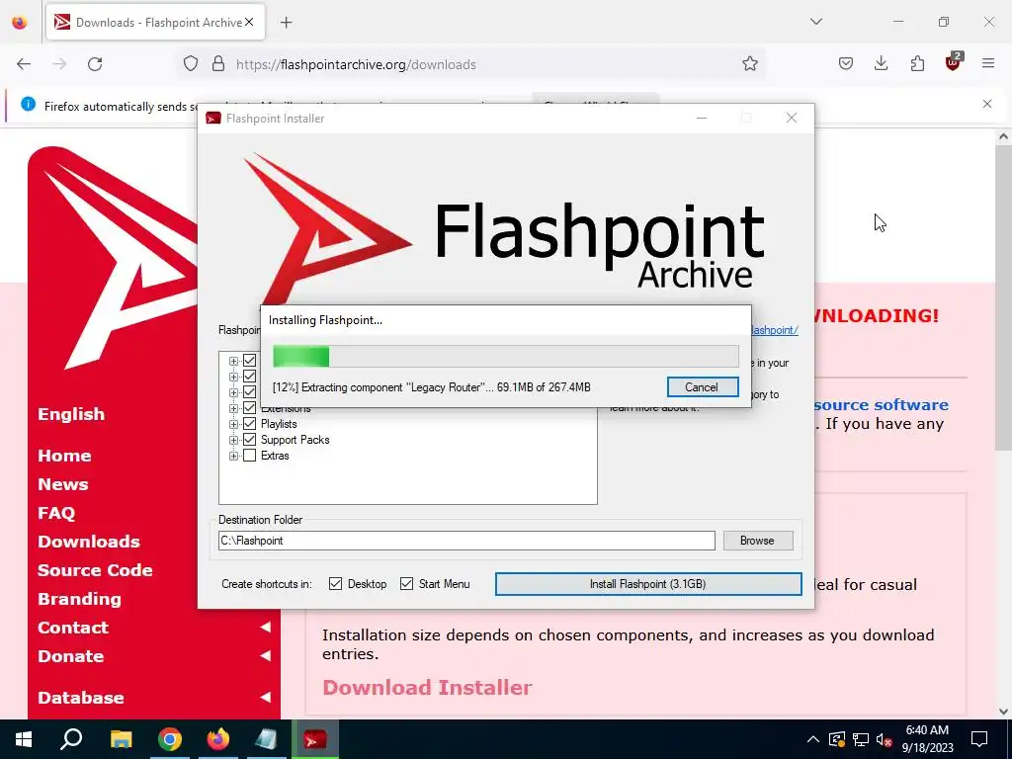Select the Extras row label
This screenshot has height=759, width=1012.
tap(275, 456)
